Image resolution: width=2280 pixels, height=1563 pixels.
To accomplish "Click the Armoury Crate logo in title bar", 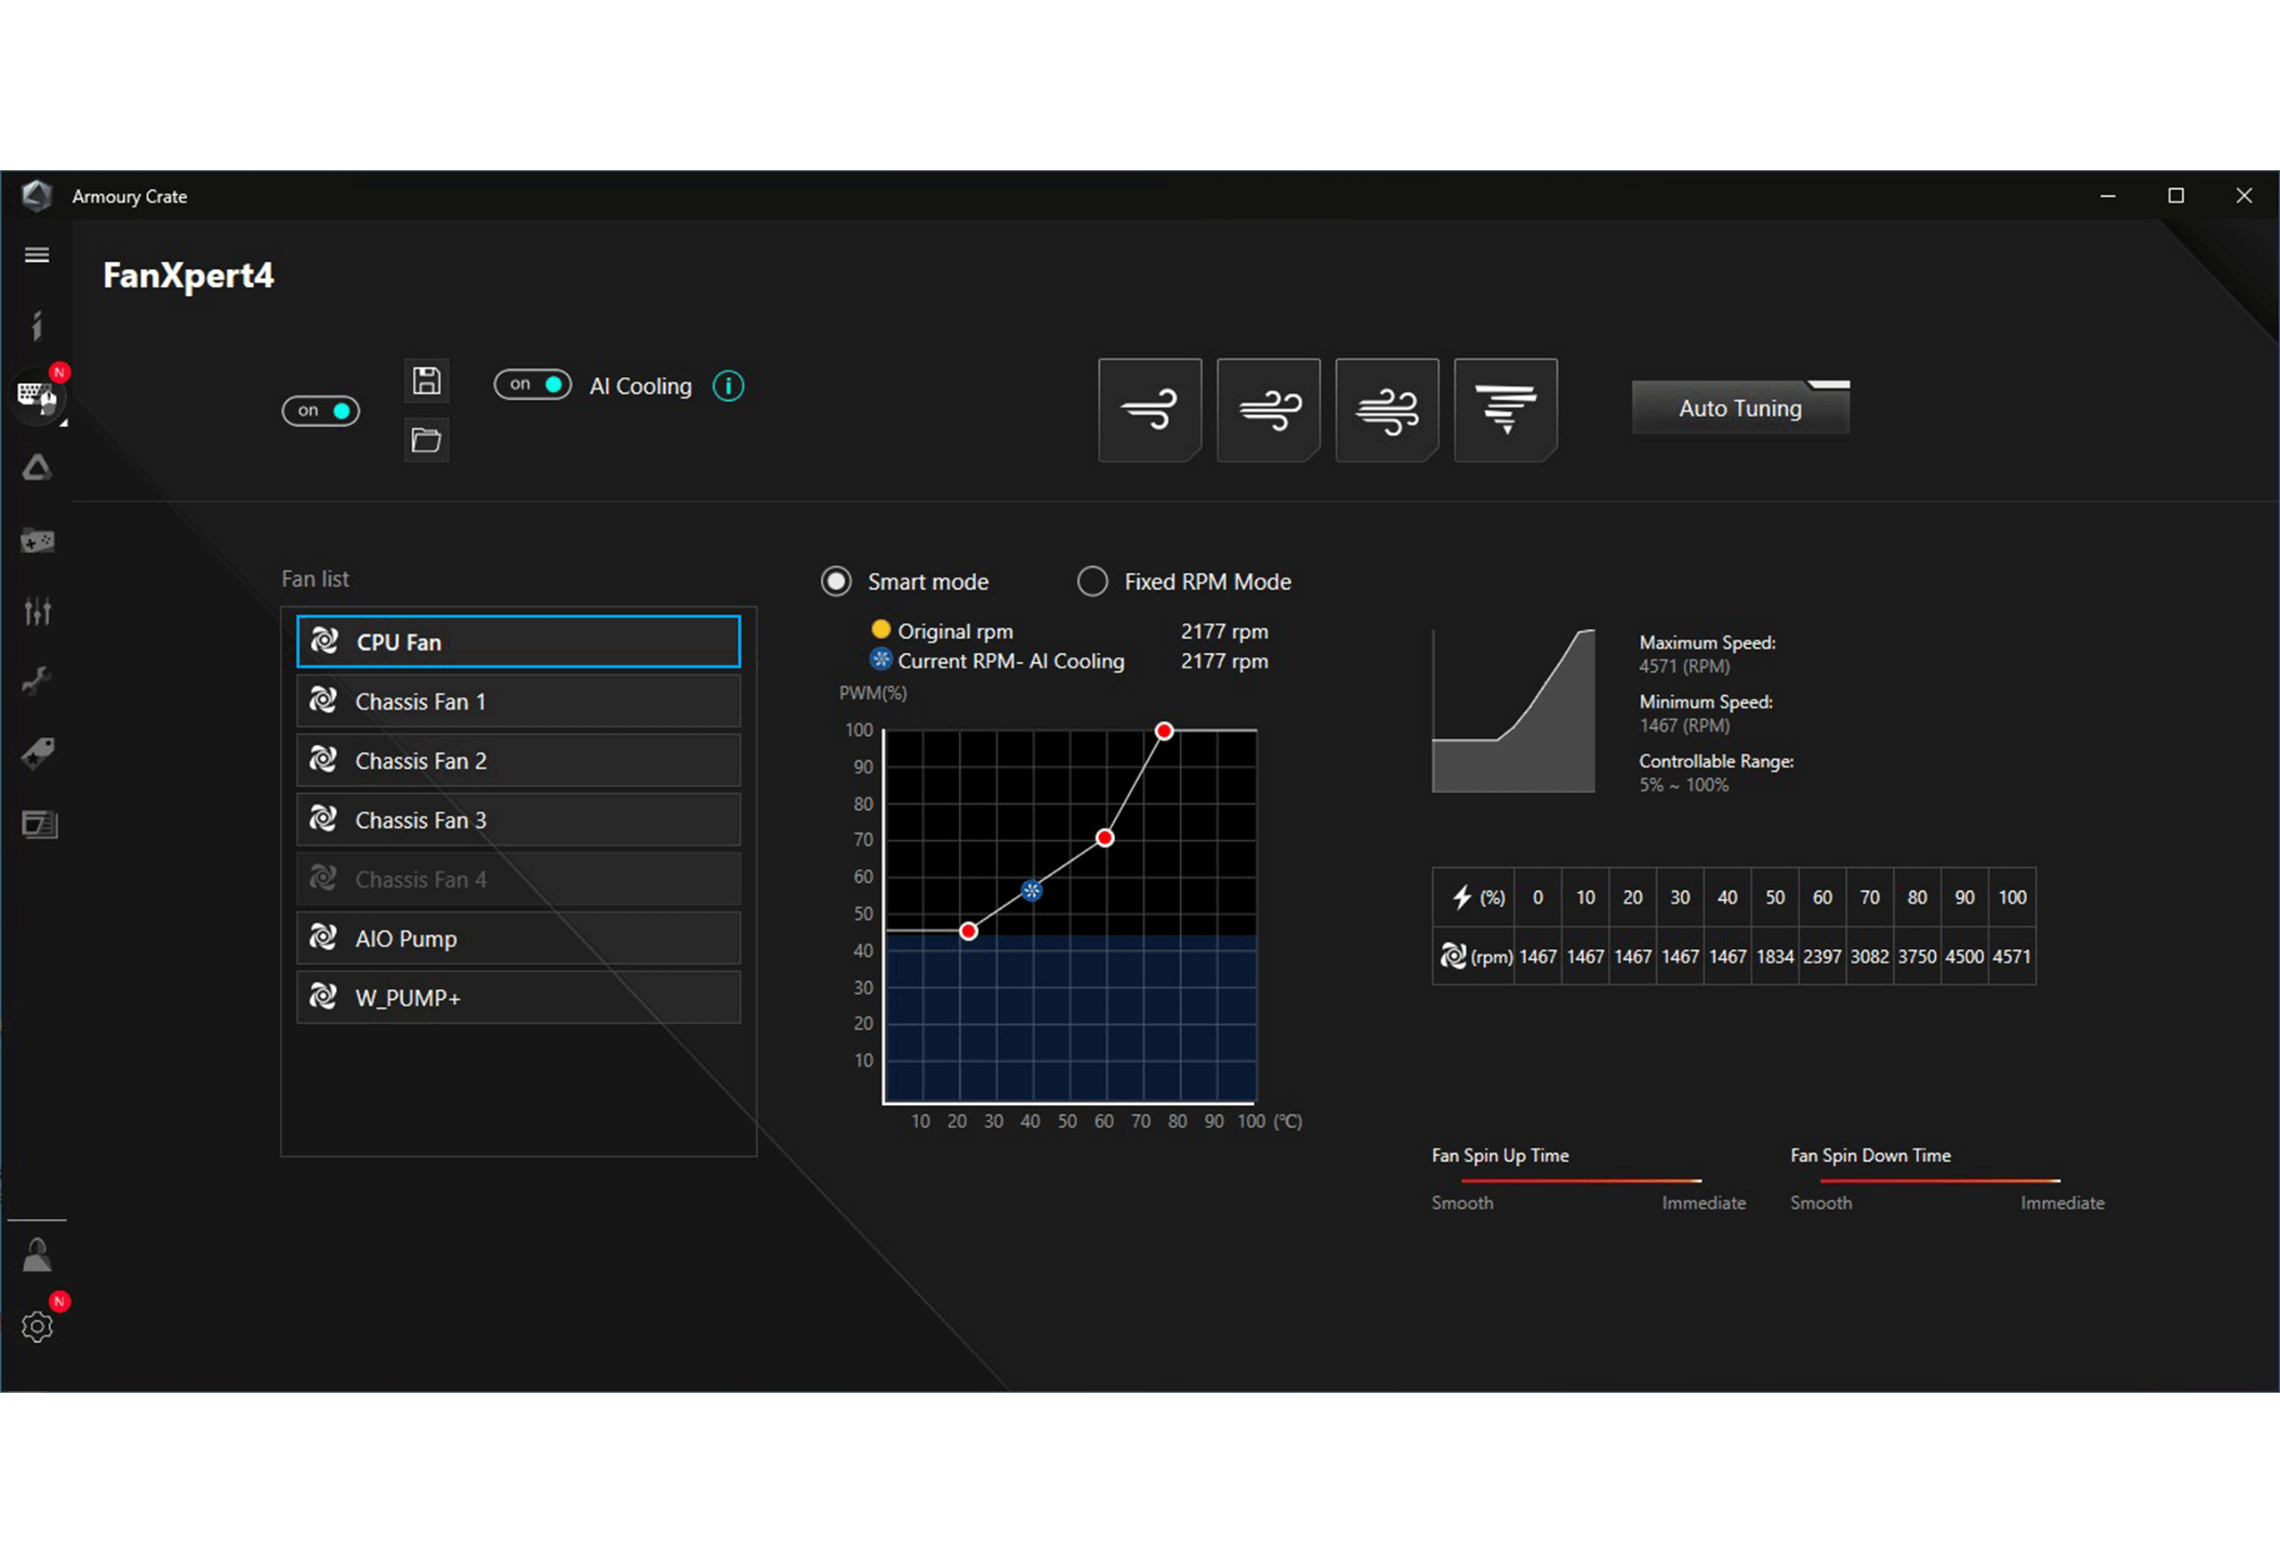I will coord(37,196).
